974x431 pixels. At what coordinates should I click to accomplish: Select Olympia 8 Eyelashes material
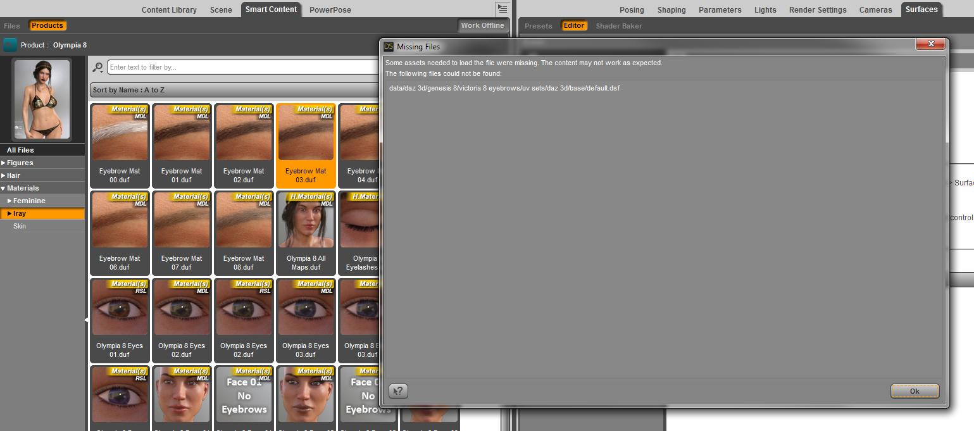tap(359, 233)
